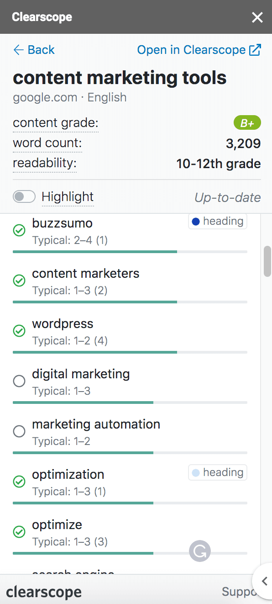Click the external link icon next to Open in Clearscope
The height and width of the screenshot is (604, 272).
255,50
